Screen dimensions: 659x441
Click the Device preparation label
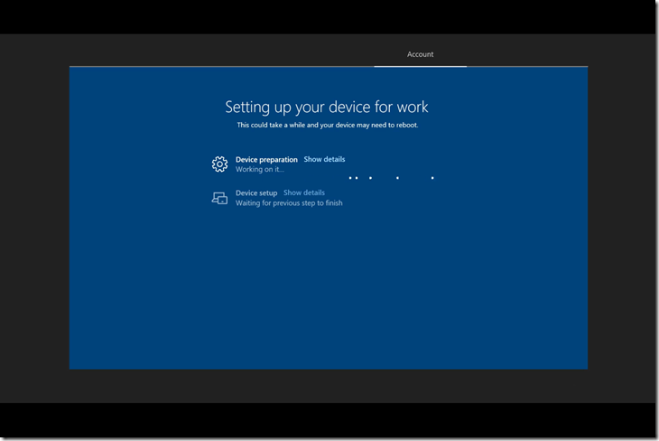pos(266,159)
